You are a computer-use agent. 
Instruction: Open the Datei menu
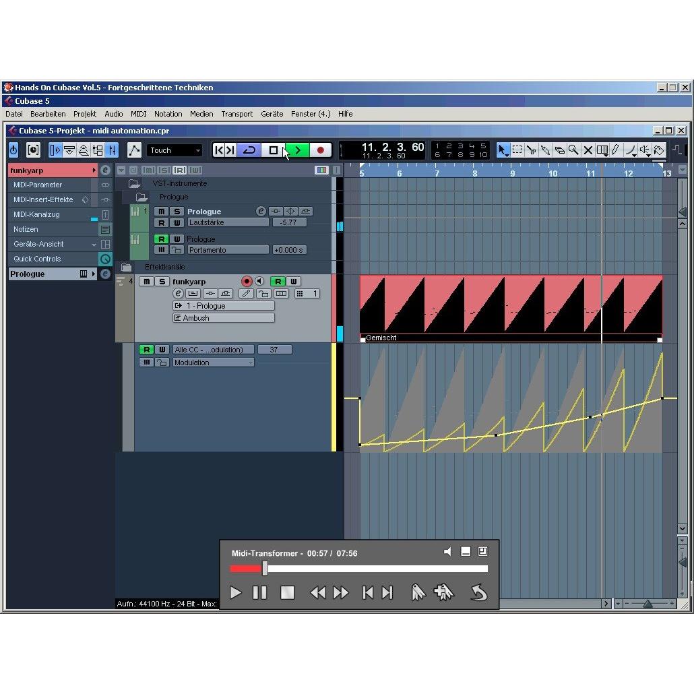point(14,114)
